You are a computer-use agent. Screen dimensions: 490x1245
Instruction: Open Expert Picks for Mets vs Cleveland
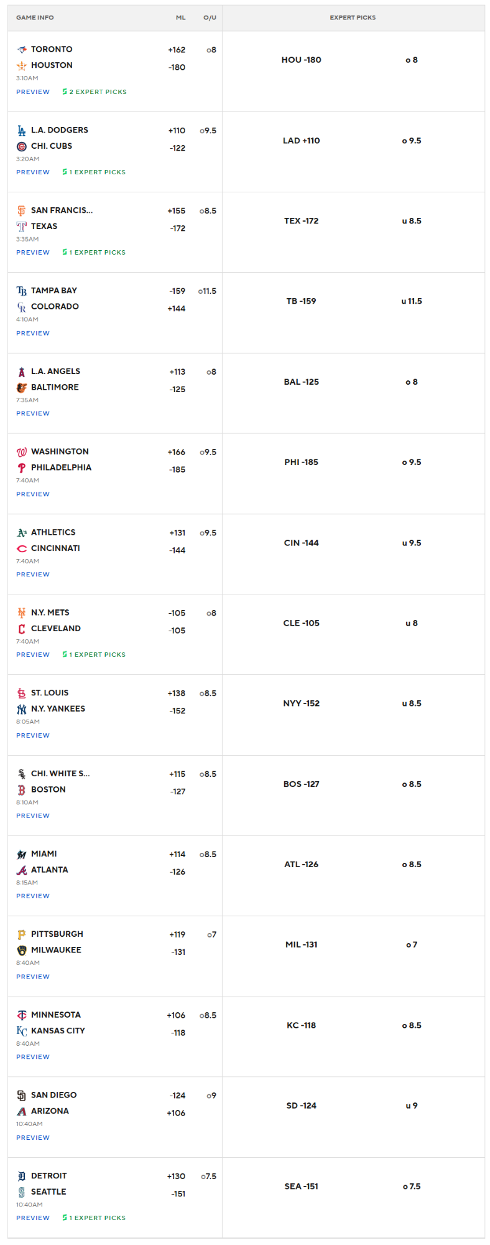94,654
